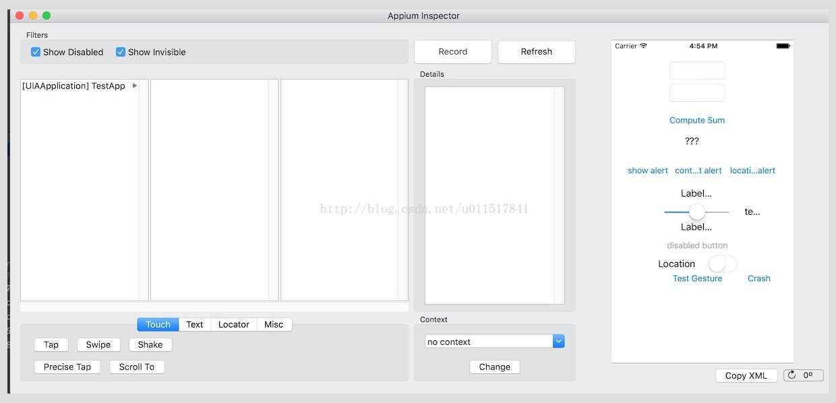Tap the 'cont...t alert' link
This screenshot has width=836, height=403.
(x=698, y=170)
